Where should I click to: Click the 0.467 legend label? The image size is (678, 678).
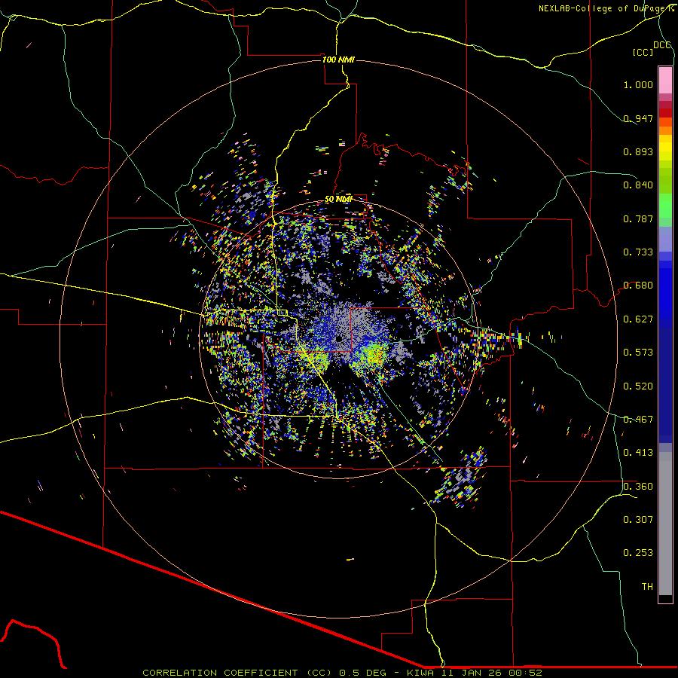(638, 420)
